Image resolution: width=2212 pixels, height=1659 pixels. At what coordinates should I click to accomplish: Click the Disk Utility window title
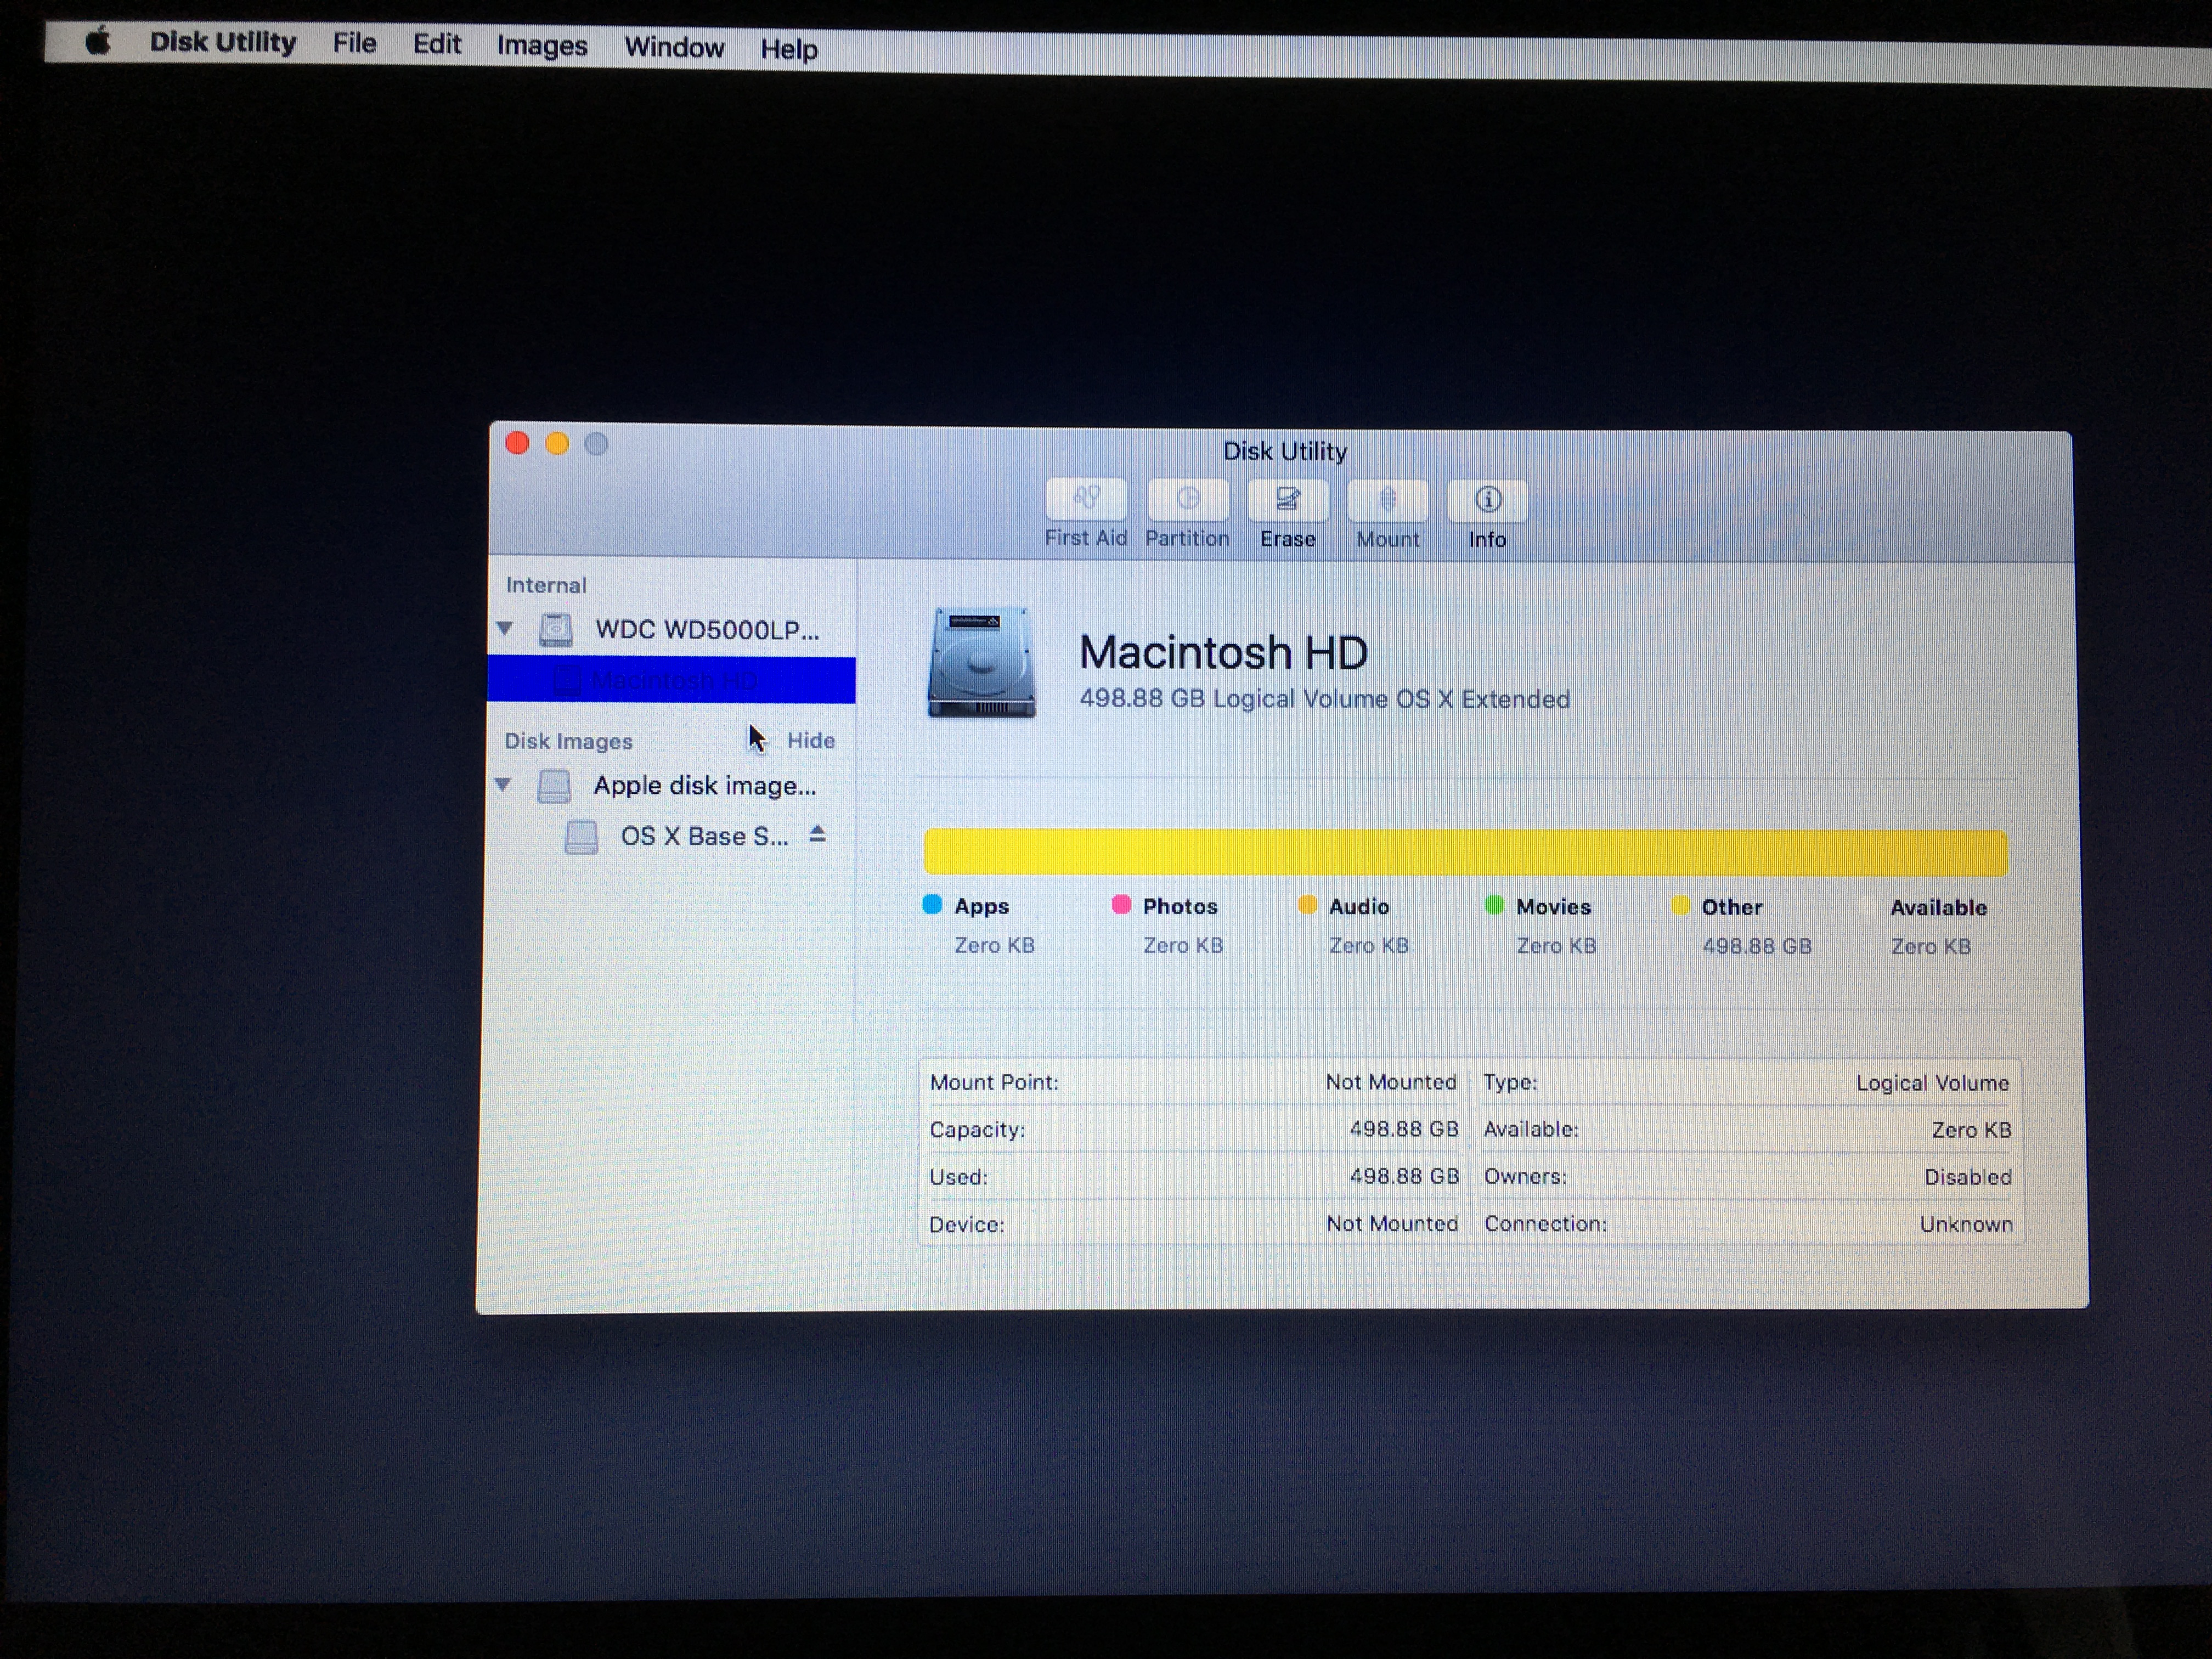click(1285, 451)
